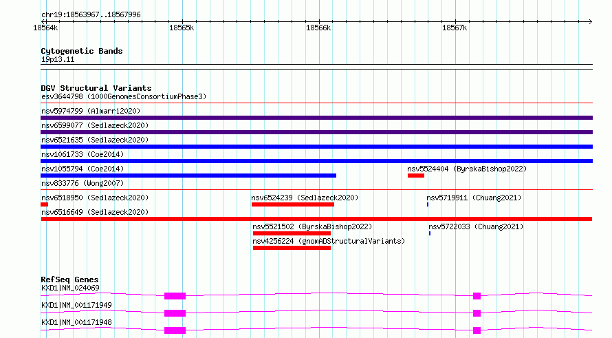The image size is (612, 338).
Task: Click the nsv6516649 full-width red bar
Action: 316,219
